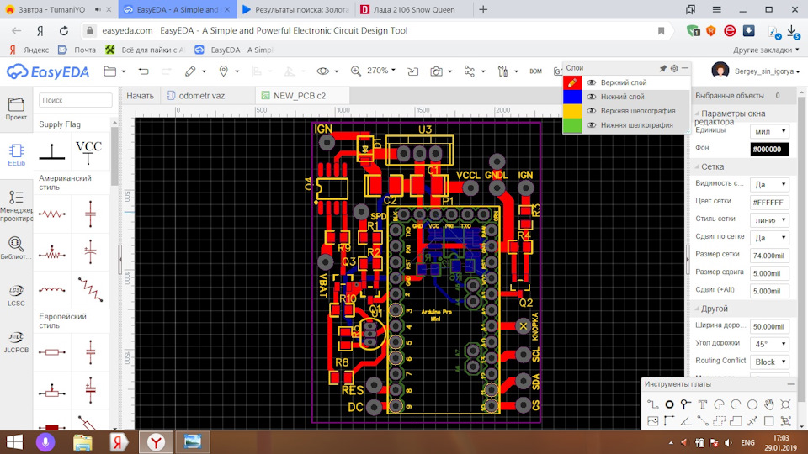Open the EELib sidebar panel
Screen dimensions: 808x454
(x=16, y=155)
